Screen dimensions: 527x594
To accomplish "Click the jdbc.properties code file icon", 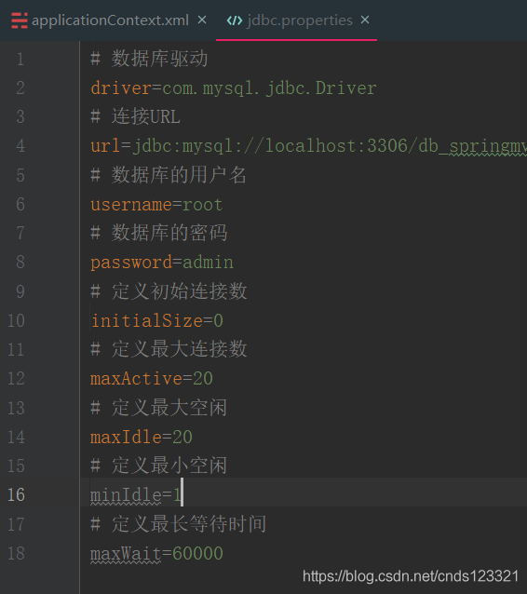I will (234, 20).
